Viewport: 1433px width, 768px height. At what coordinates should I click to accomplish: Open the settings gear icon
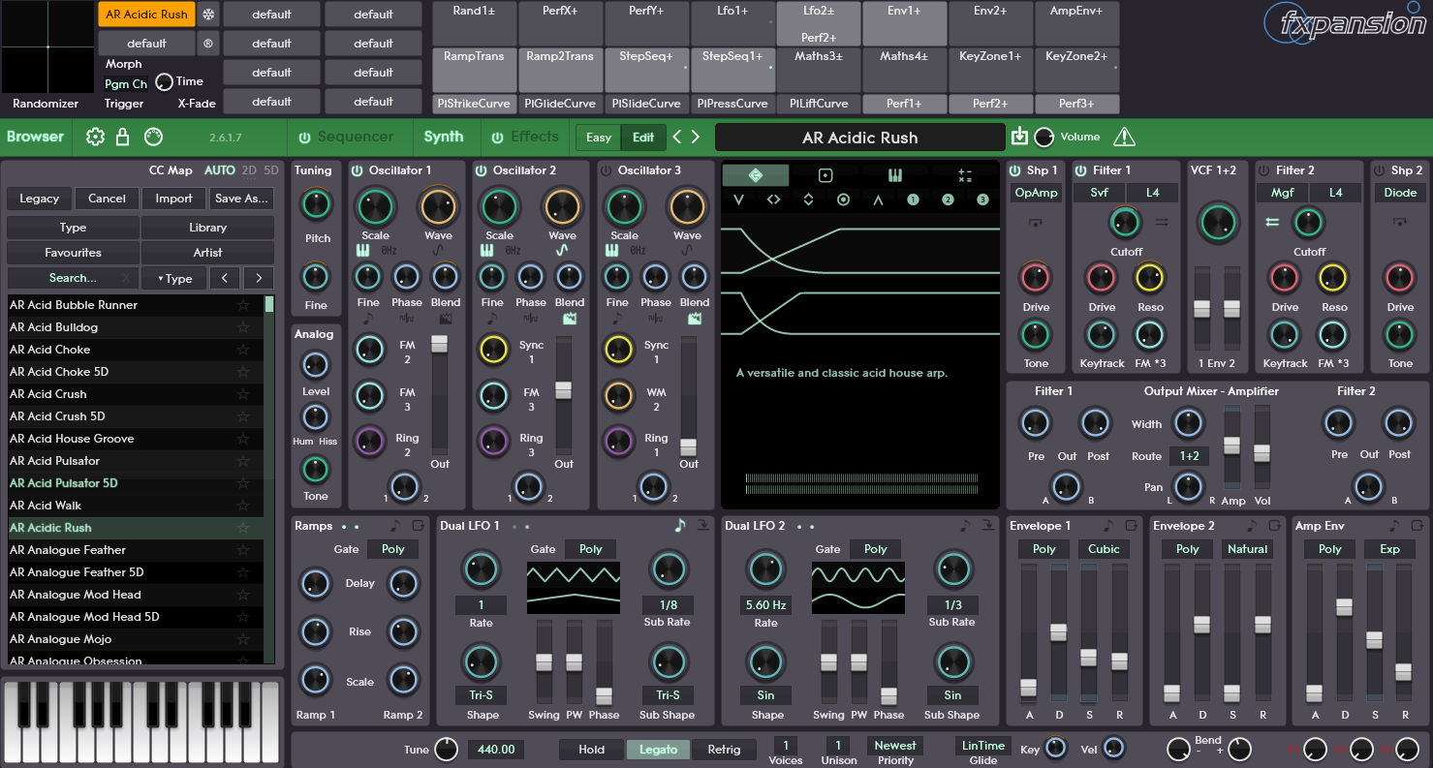[95, 137]
